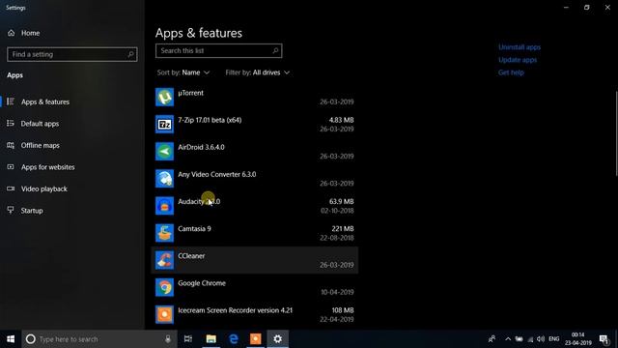Select AirDroid 3.6.4.0 entry
The image size is (618, 348).
tap(201, 147)
